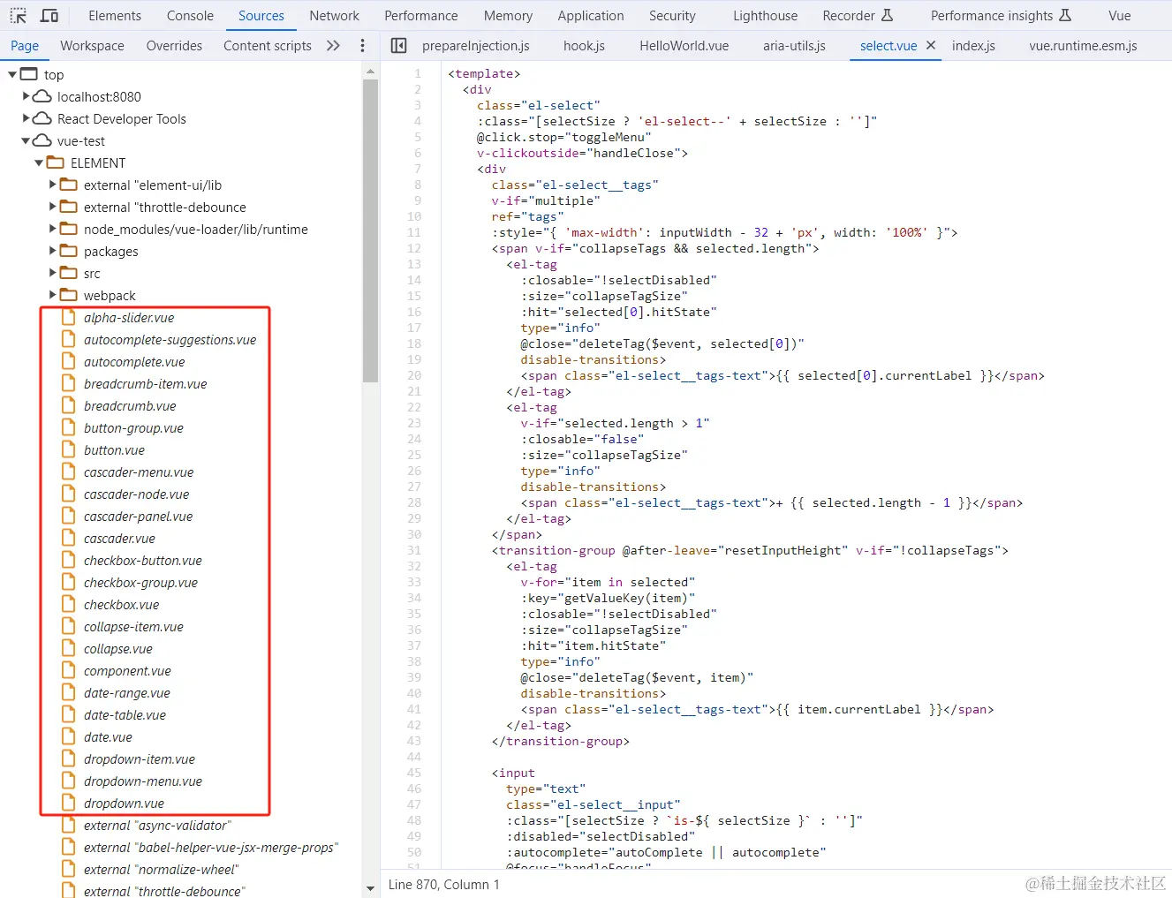Switch to the vue.runtime.esm.js file tab

click(x=1083, y=46)
